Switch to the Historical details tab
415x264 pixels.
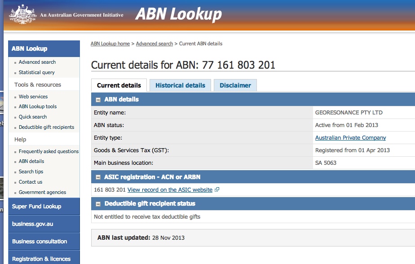tap(180, 85)
